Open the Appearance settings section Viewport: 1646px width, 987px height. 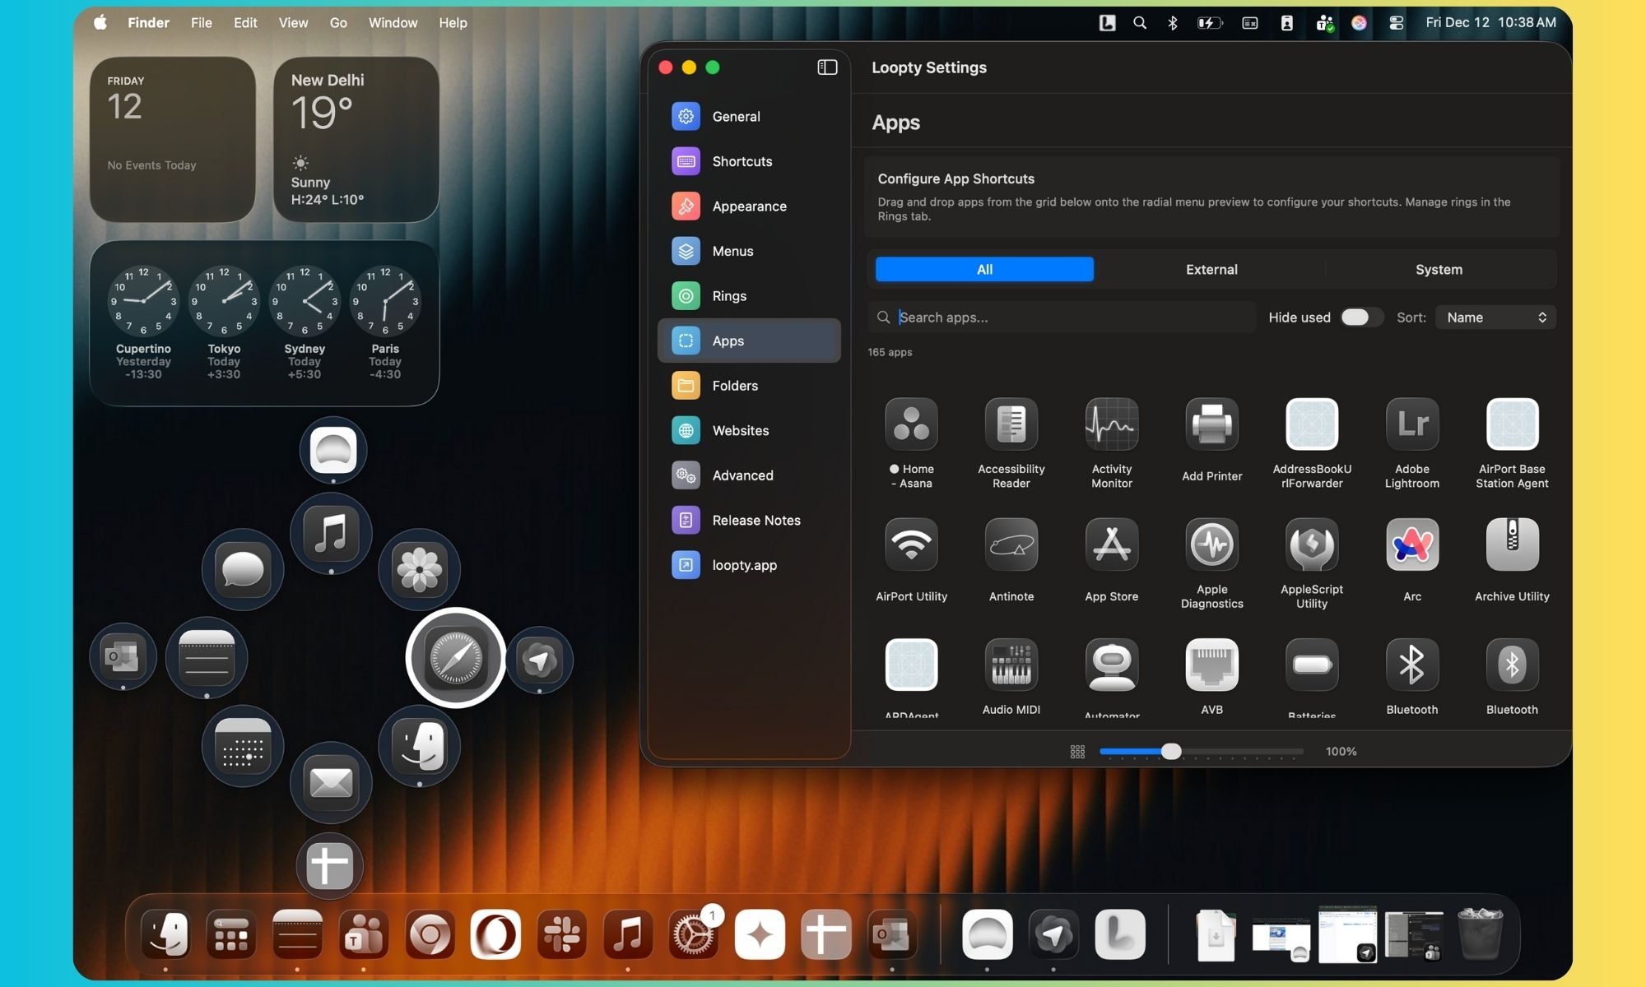click(748, 206)
